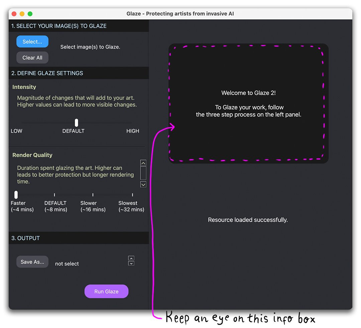Click the HIGH intensity label
Screen dimensions: 361x328
pyautogui.click(x=133, y=131)
